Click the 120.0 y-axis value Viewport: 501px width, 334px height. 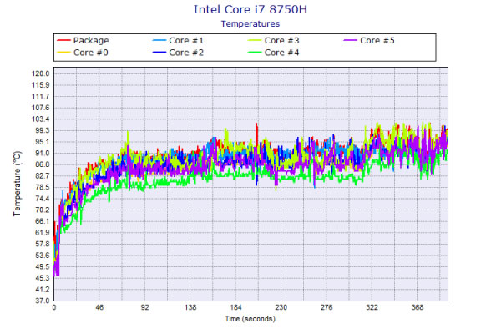[x=41, y=73]
